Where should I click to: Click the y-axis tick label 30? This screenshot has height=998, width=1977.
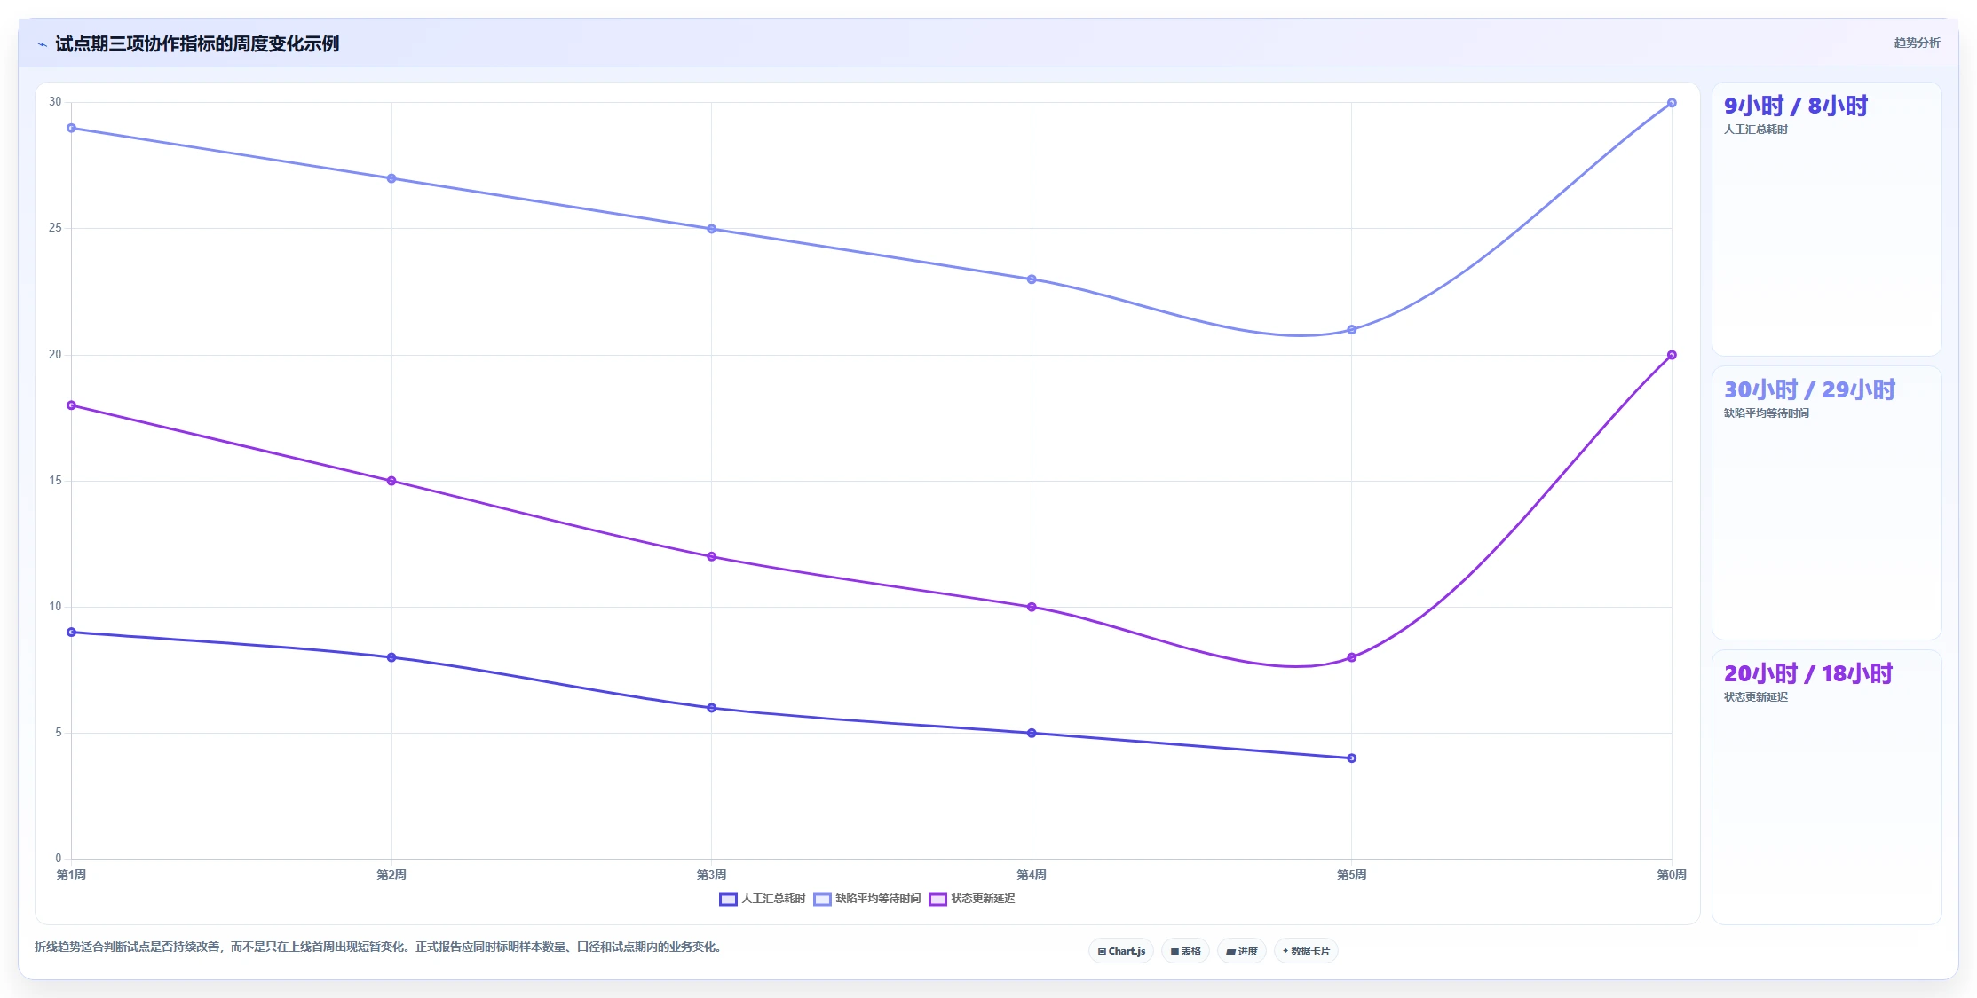(55, 102)
